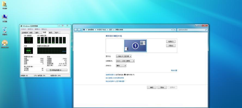242x108 pixels.
Task: Click the CPU 使用记录 graph area
Action: coord(51,40)
